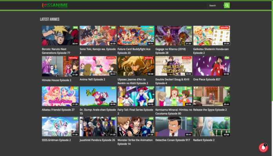Screen dimensions: 273x156
Task: Click the LATEST ANIMES heading
Action: [x=50, y=19]
